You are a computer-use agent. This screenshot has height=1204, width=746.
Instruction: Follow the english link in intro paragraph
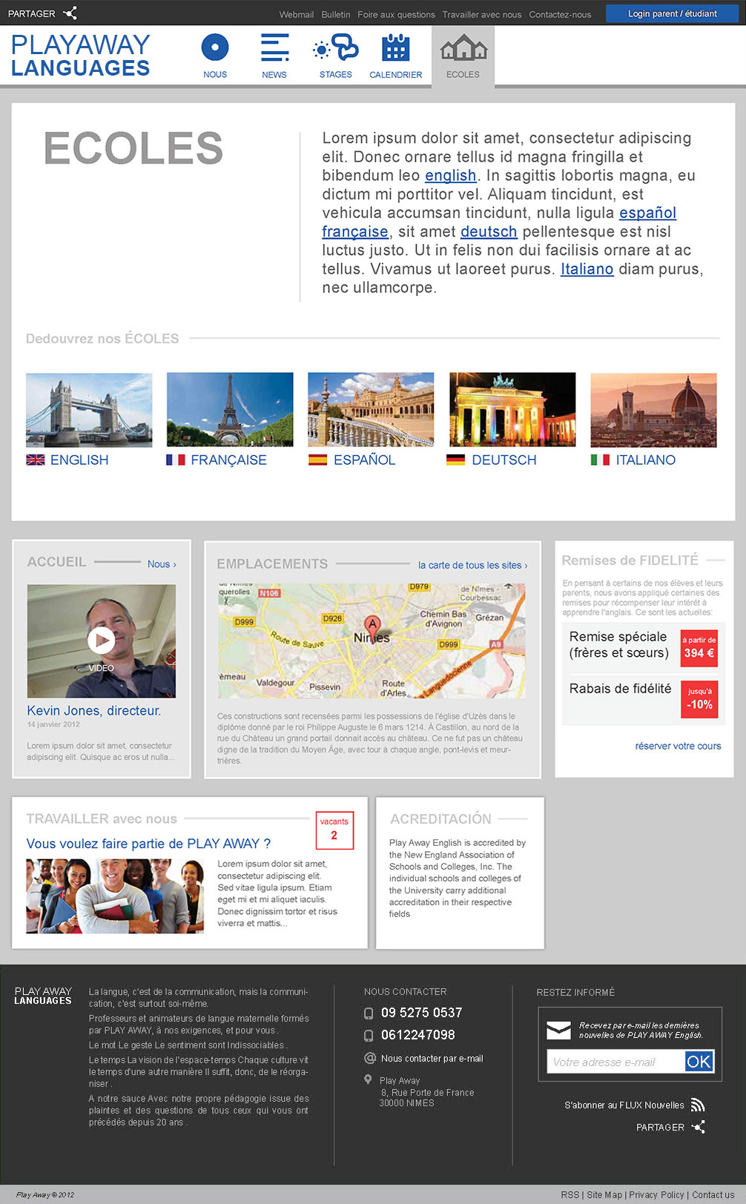[x=450, y=176]
